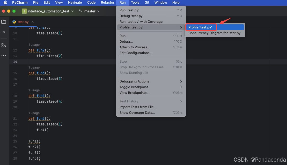The height and width of the screenshot is (165, 287).
Task: Show more tool windows ellipsis
Action: (4, 55)
